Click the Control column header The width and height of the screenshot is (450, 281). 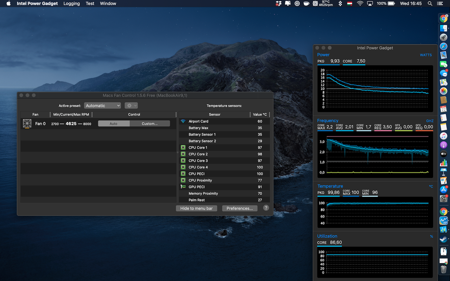click(134, 115)
